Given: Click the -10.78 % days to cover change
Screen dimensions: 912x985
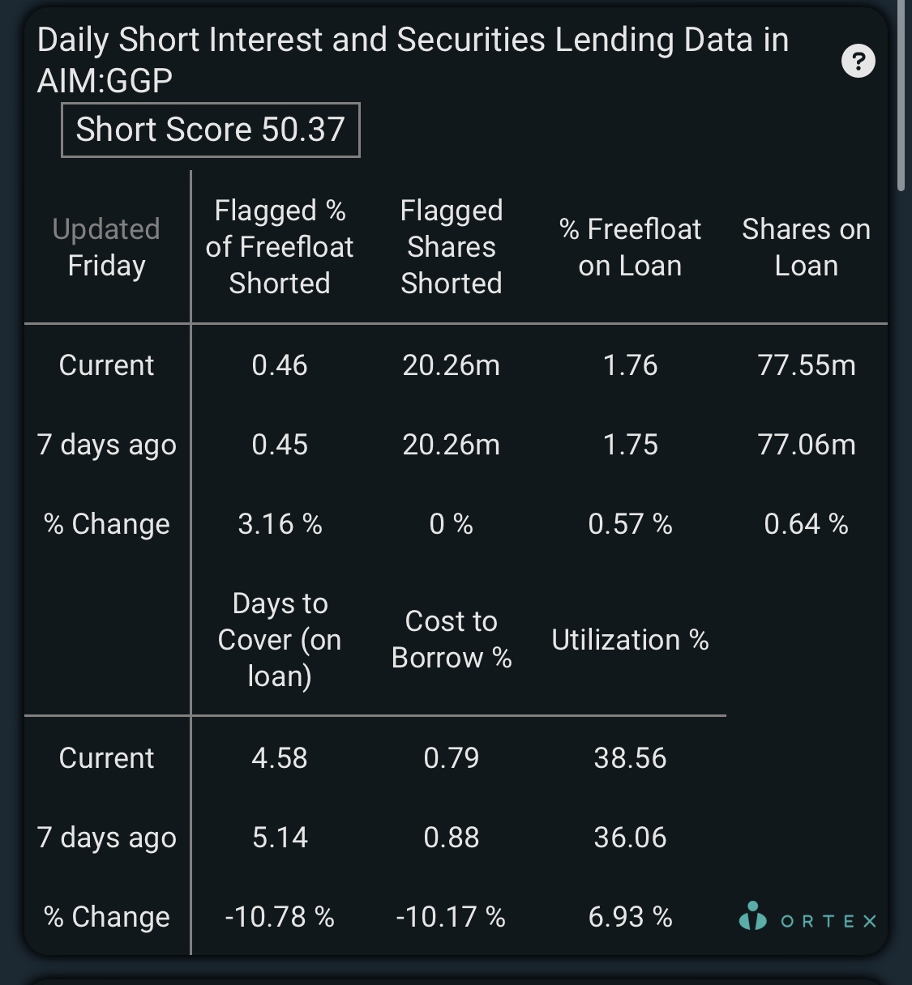Looking at the screenshot, I should (280, 917).
